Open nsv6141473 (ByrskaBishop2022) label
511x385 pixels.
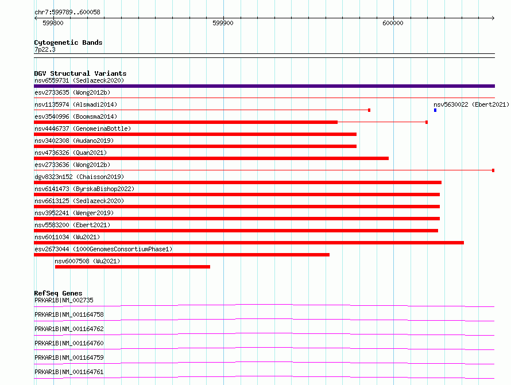pos(84,189)
